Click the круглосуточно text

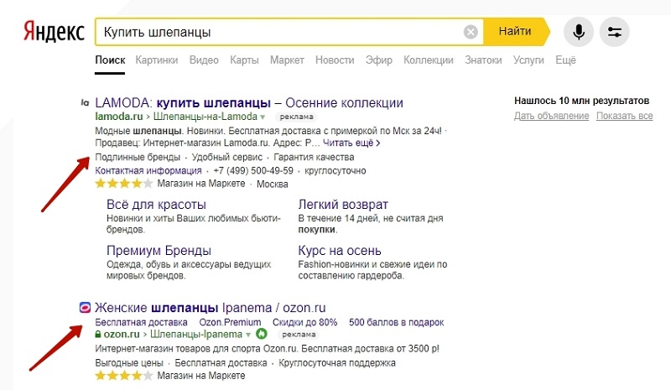[335, 171]
